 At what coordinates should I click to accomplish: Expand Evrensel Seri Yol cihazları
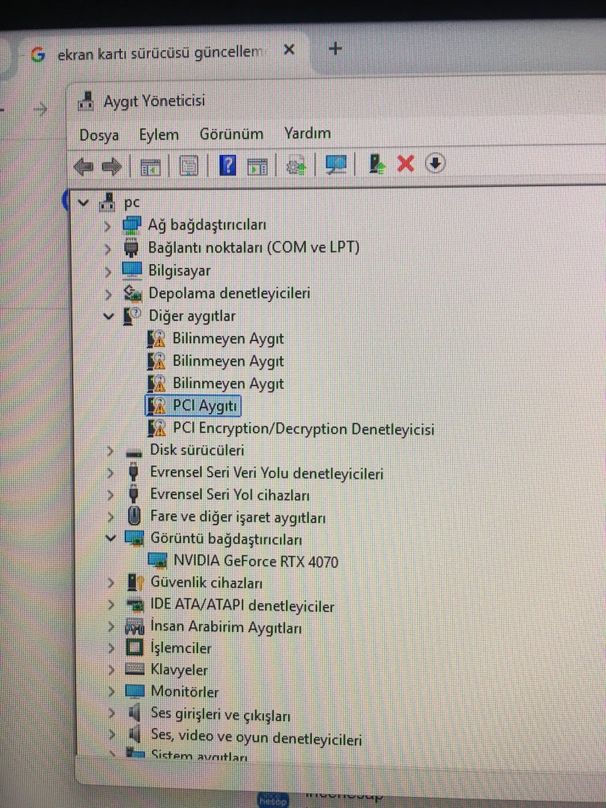110,495
